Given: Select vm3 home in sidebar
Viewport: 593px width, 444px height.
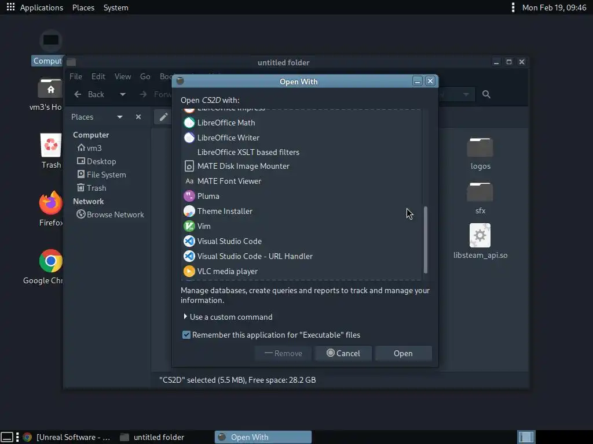Looking at the screenshot, I should tap(89, 148).
